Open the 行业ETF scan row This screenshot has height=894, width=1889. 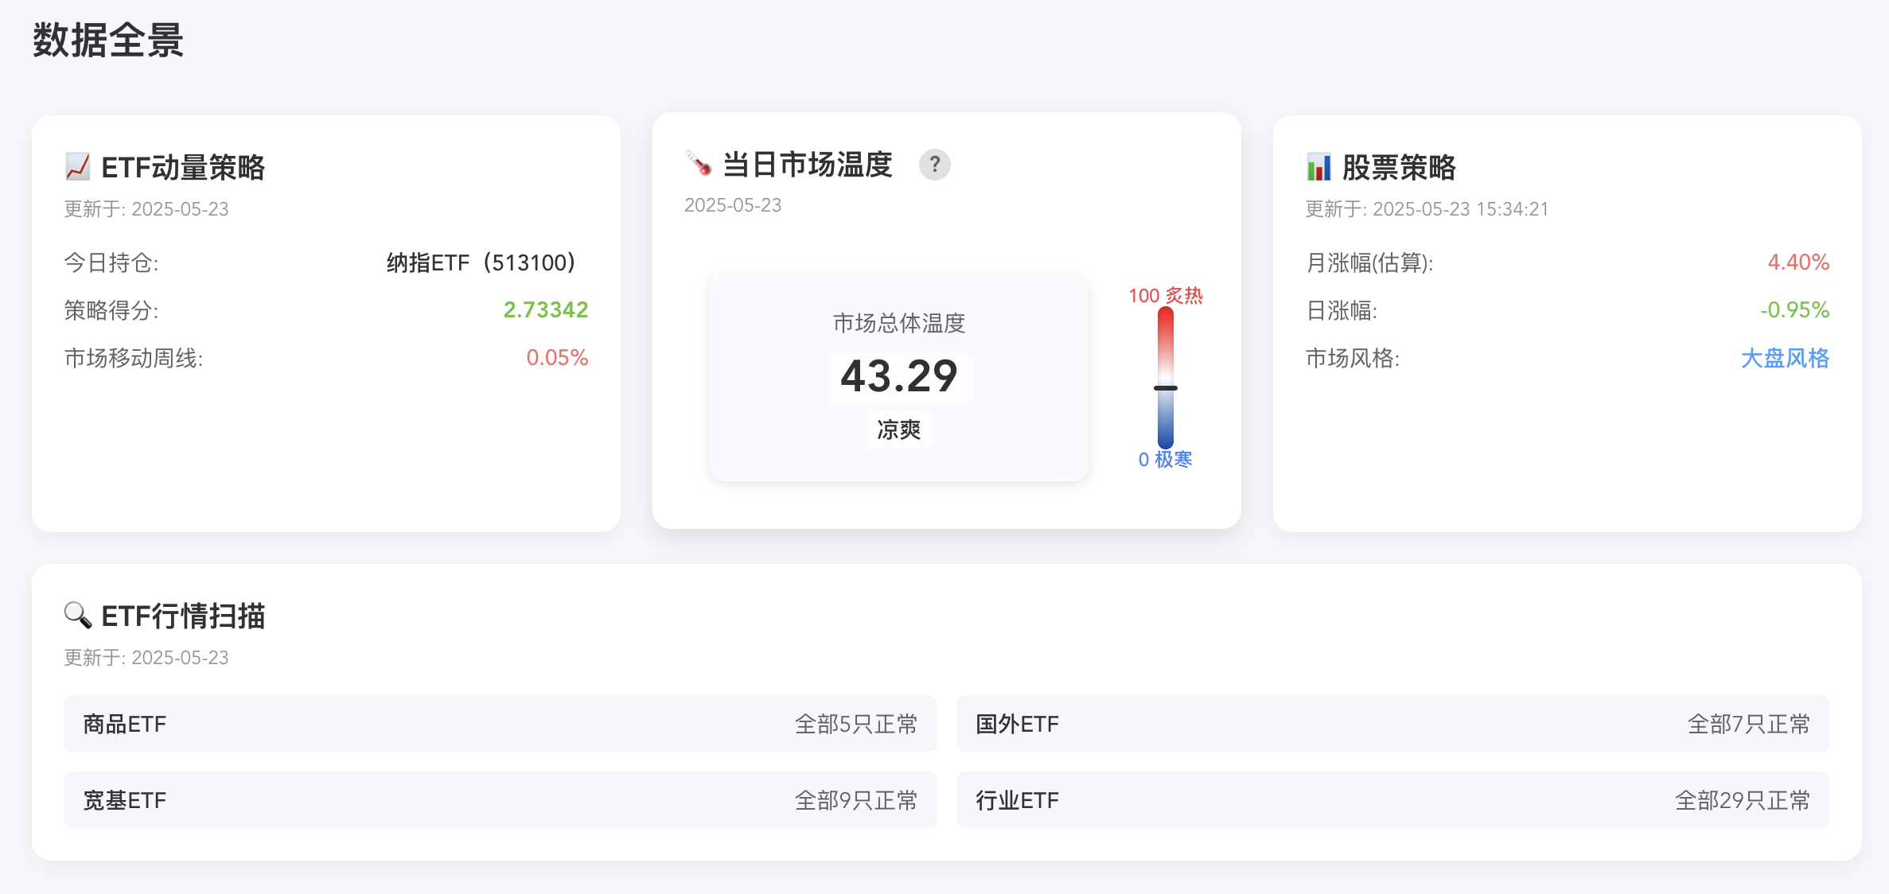[x=1392, y=800]
